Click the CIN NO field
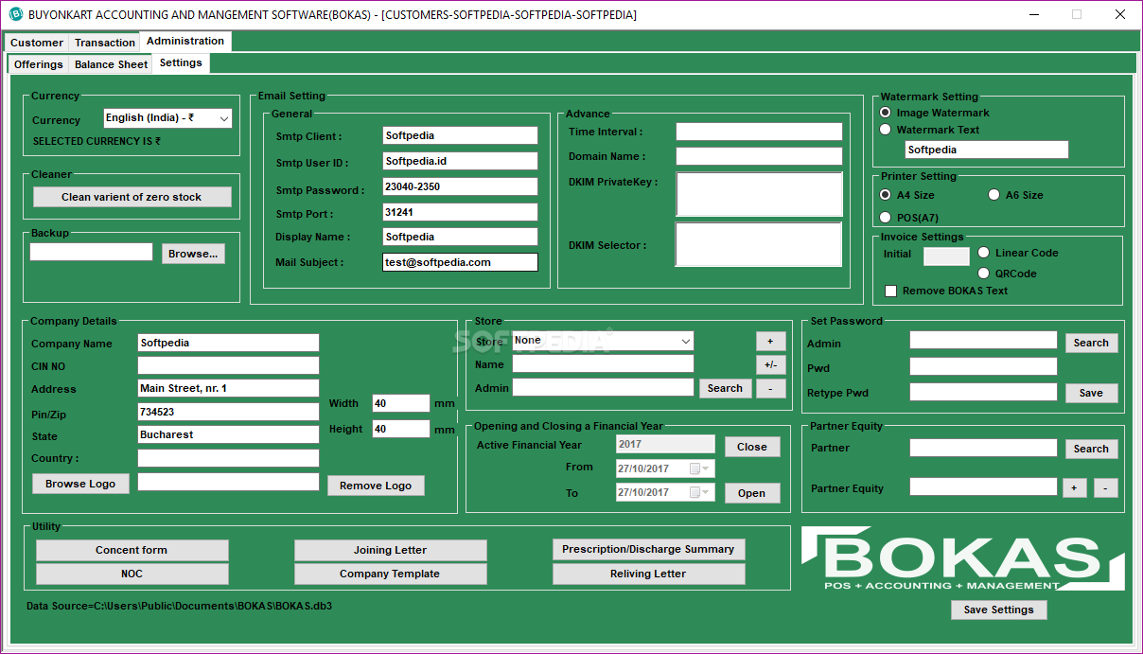 228,365
